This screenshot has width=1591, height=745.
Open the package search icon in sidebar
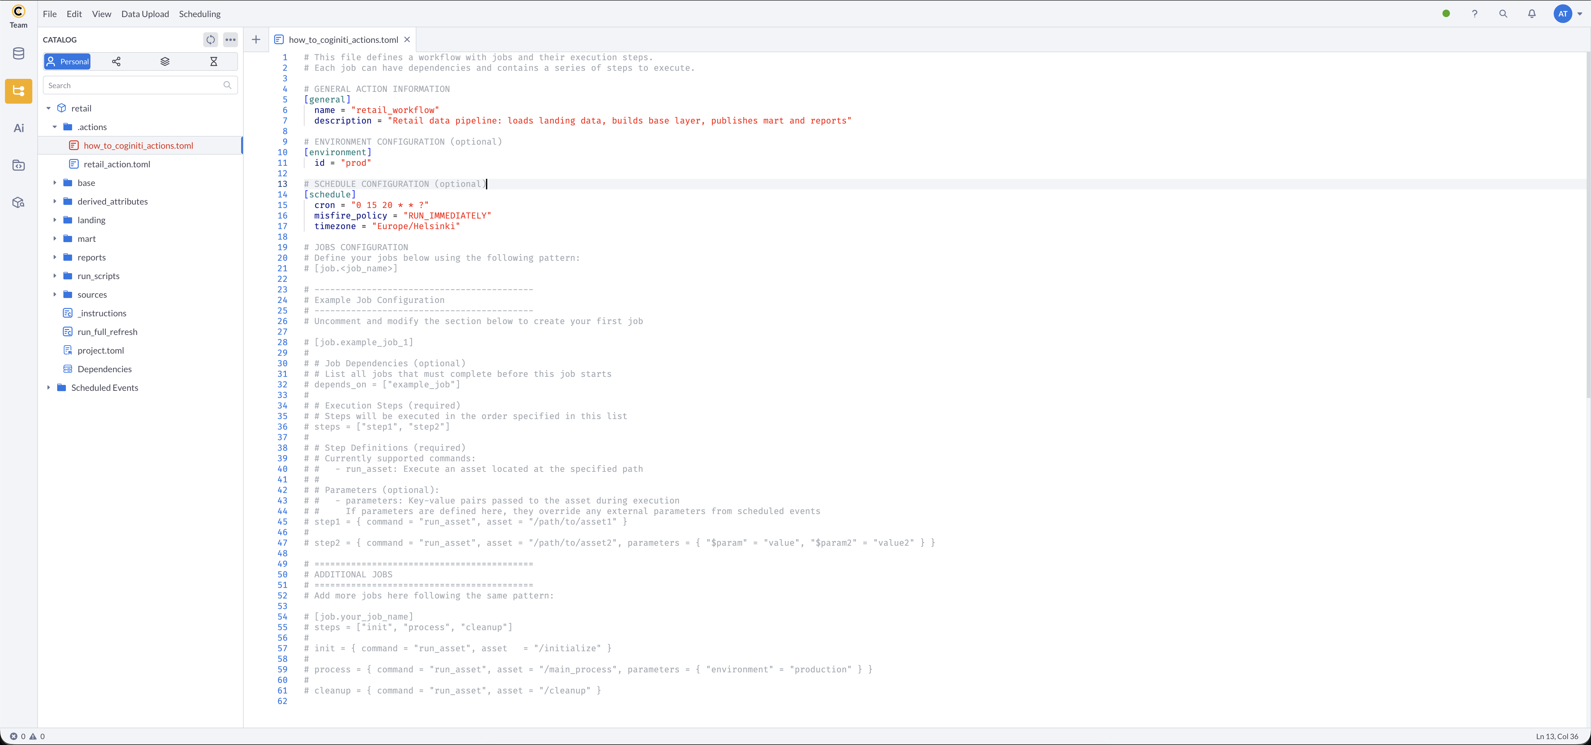point(18,202)
